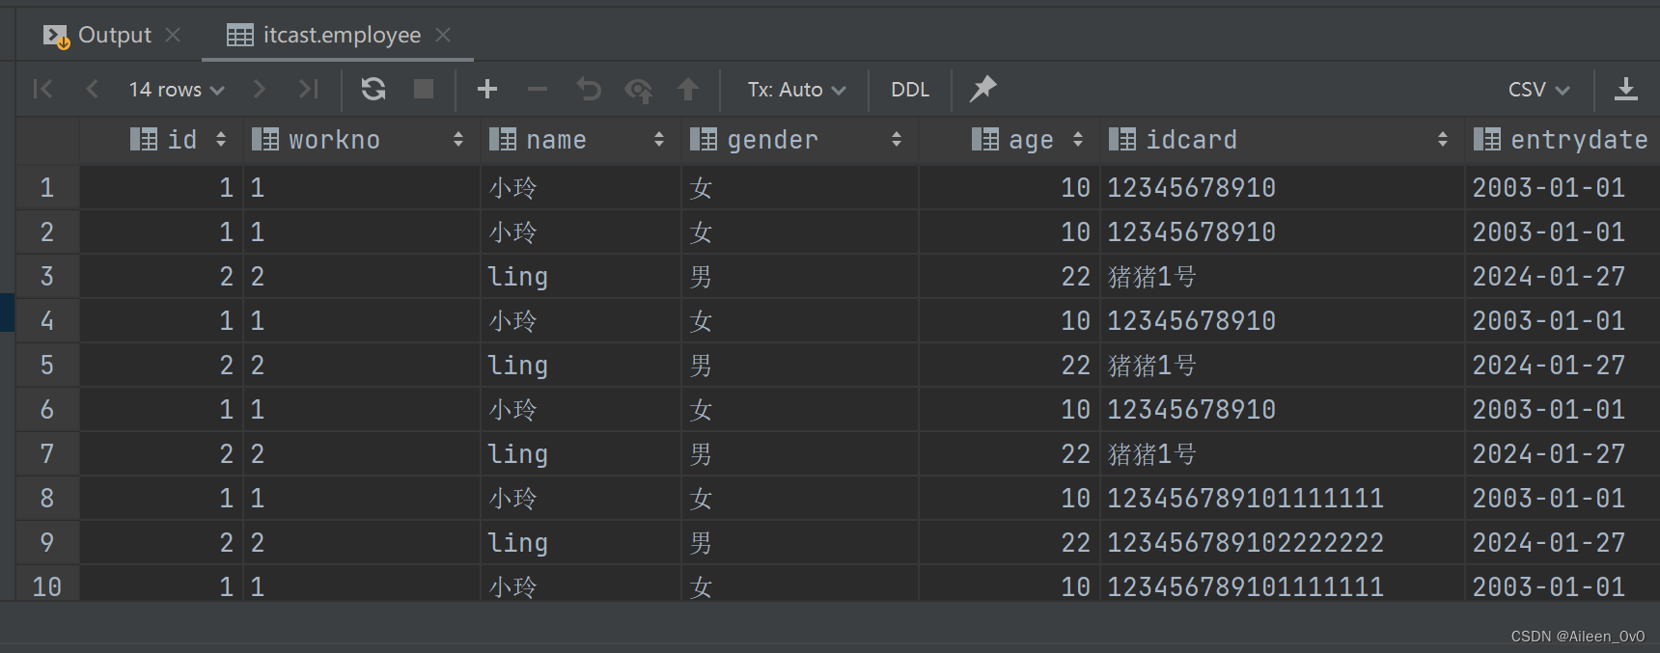This screenshot has width=1660, height=653.
Task: Open the 14 rows page size dropdown
Action: click(176, 90)
